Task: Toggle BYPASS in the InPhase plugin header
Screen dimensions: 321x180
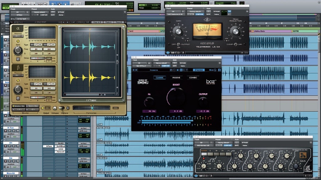Action: [x=61, y=12]
